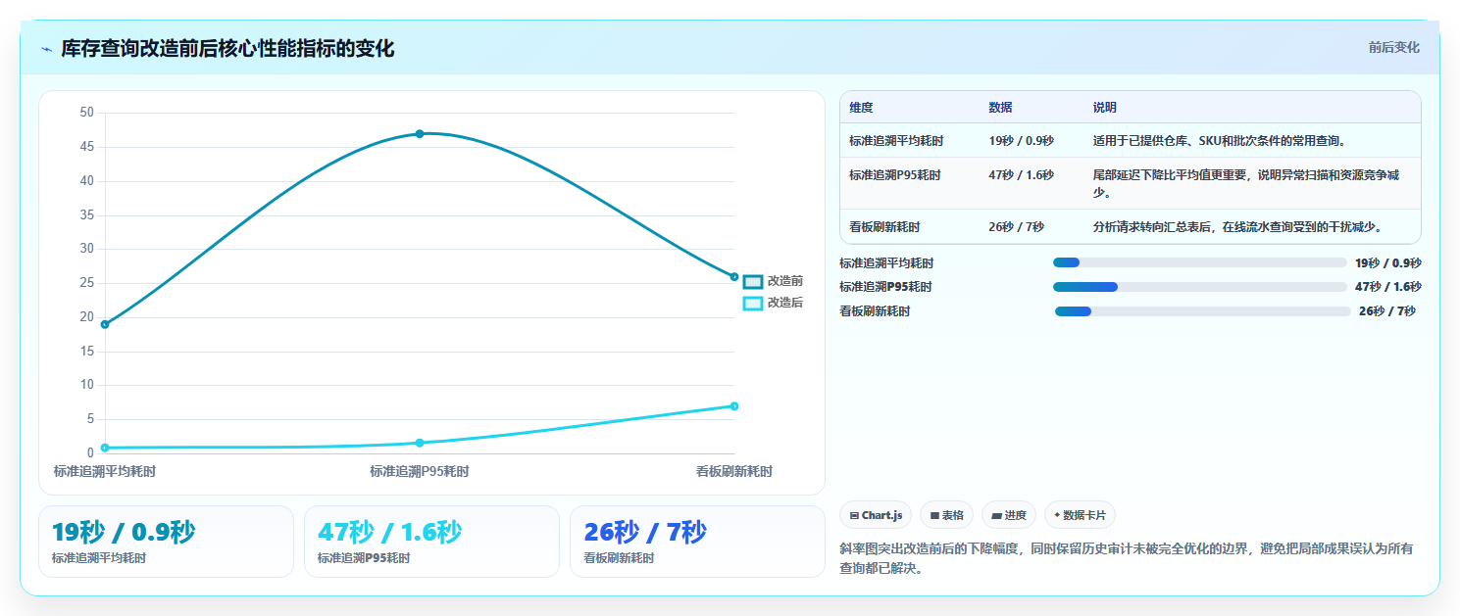
Task: Click the x-axis label 标准追溯平均耗时
Action: pos(105,472)
